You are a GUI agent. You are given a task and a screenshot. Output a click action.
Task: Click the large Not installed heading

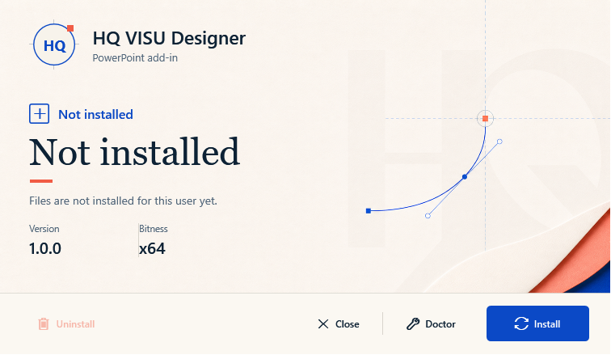(135, 152)
